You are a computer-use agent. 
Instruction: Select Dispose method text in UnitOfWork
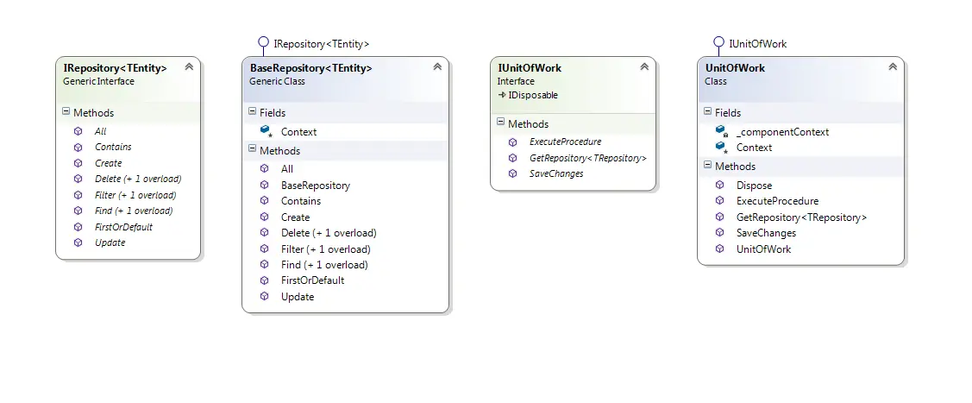pos(754,186)
